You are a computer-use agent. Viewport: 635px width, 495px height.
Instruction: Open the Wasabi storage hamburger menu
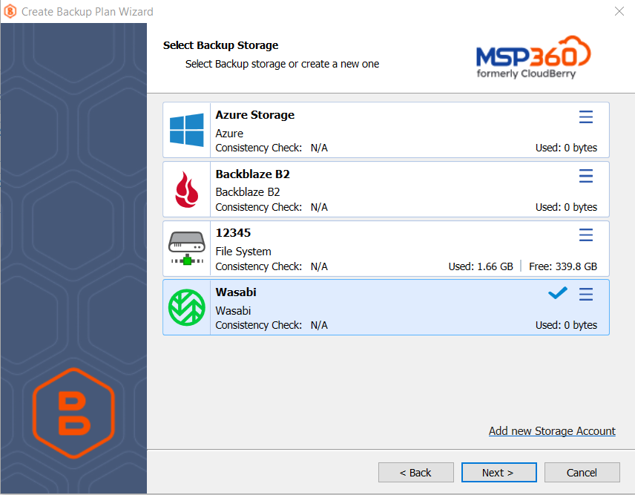click(x=585, y=295)
